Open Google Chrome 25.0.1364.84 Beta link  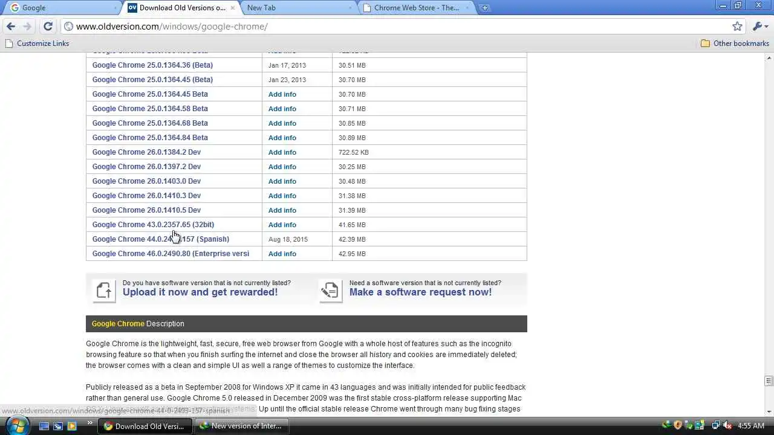pos(150,138)
